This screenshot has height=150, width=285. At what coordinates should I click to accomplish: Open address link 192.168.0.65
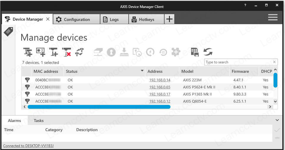tap(160, 87)
